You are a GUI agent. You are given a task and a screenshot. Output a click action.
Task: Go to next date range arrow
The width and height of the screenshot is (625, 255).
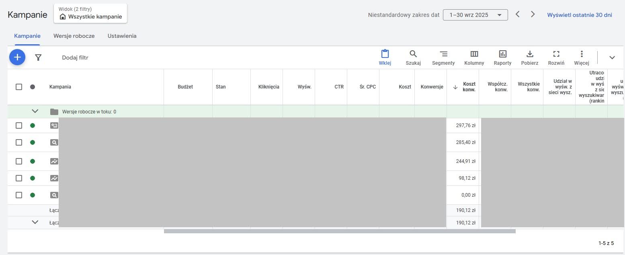pos(533,14)
